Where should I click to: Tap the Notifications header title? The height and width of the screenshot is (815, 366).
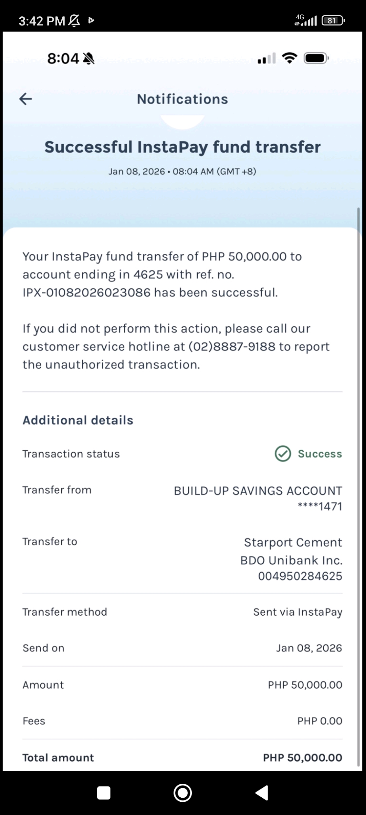[182, 99]
